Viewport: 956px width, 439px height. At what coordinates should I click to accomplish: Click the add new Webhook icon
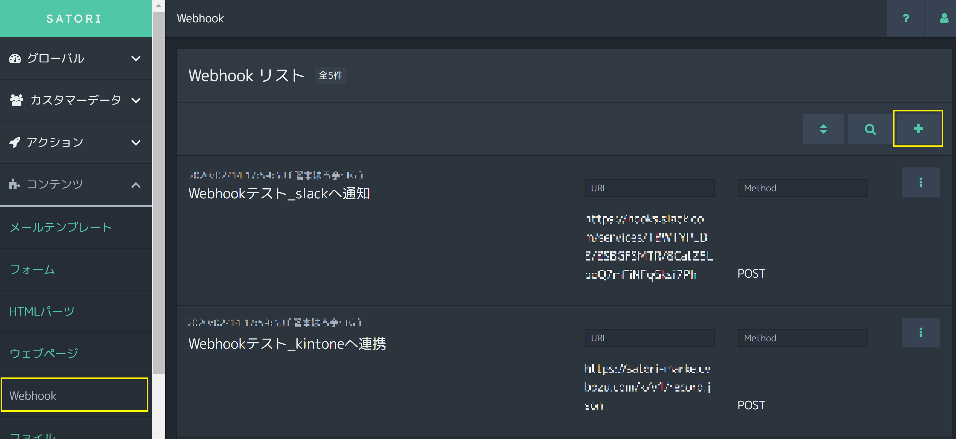click(x=917, y=129)
